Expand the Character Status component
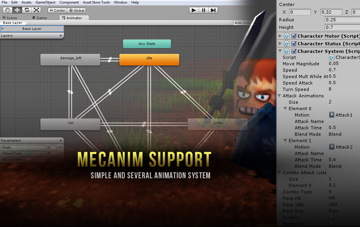Screen dimensions: 360x227 click(280, 43)
